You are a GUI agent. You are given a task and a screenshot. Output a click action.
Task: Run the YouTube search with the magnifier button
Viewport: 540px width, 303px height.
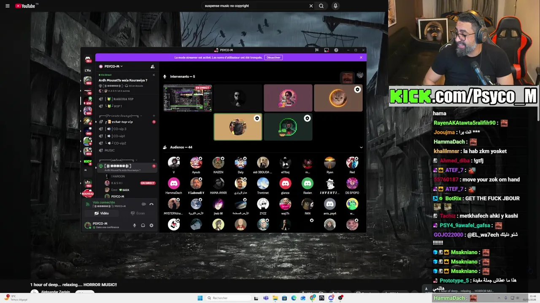(x=321, y=6)
